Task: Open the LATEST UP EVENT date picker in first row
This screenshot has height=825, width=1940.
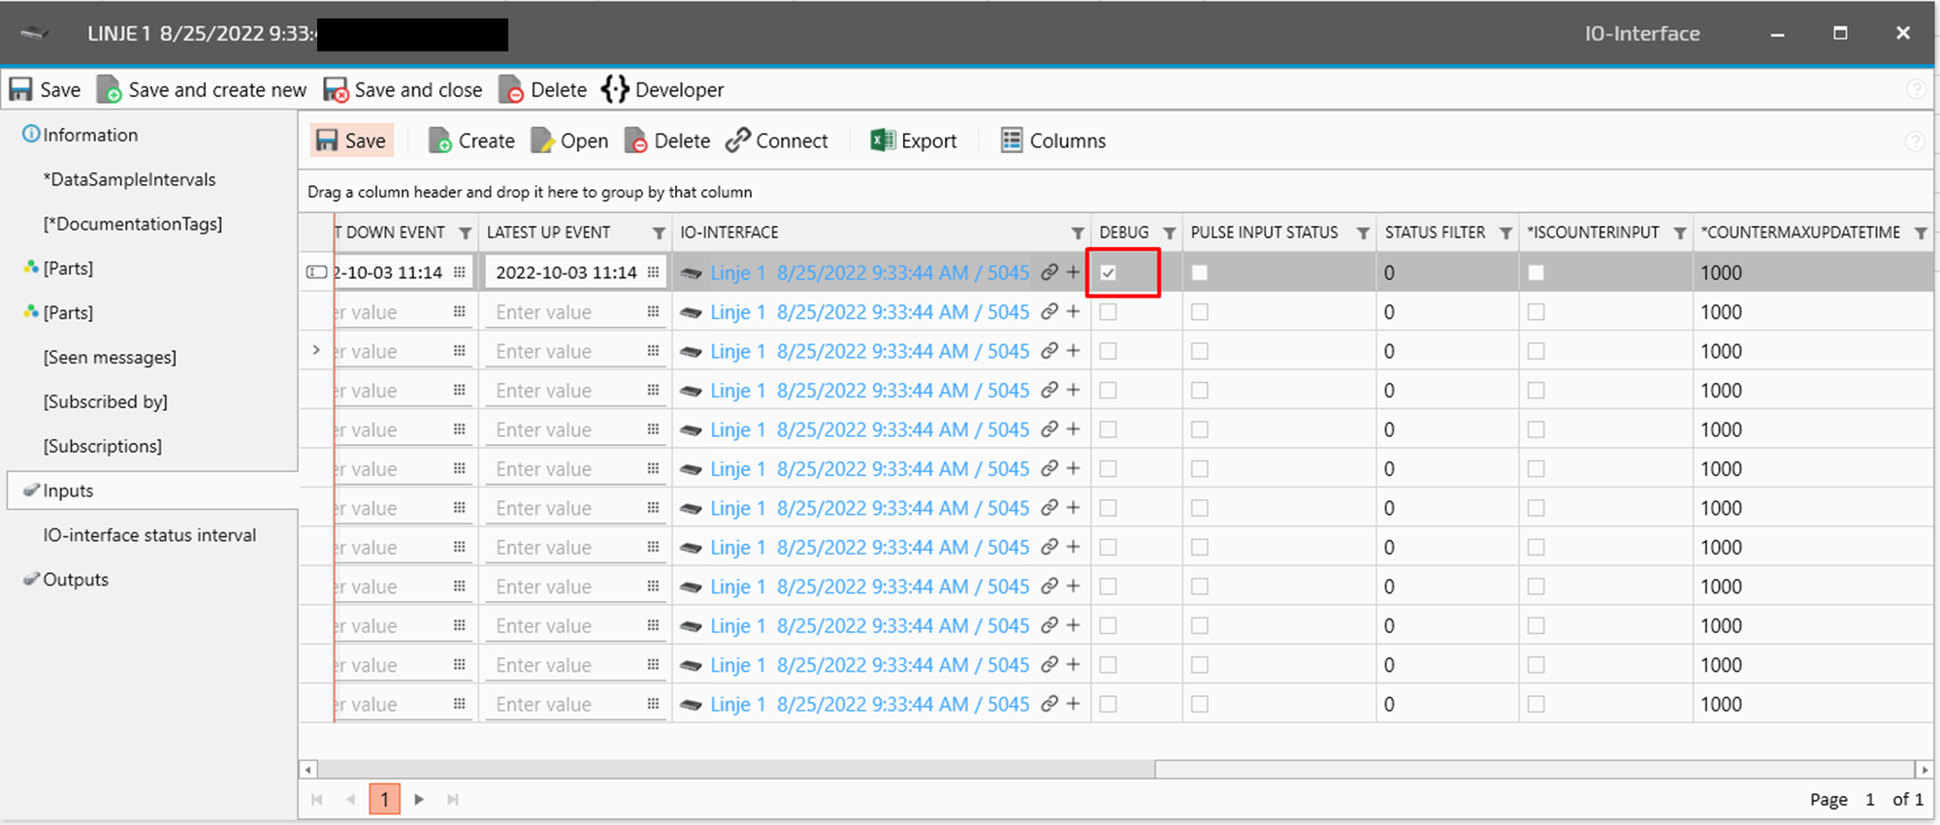Action: 653,272
